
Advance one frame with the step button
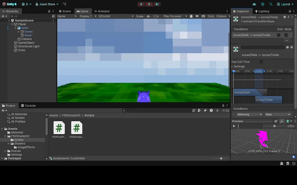(157, 4)
